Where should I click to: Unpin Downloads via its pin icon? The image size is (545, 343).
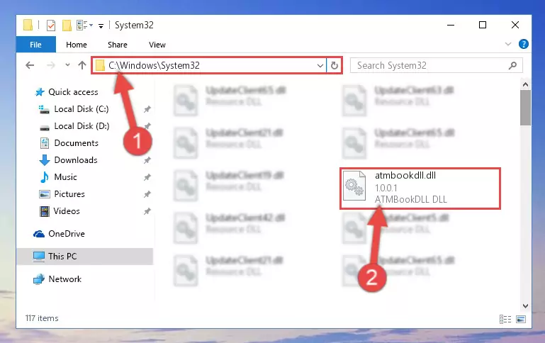[x=147, y=160]
